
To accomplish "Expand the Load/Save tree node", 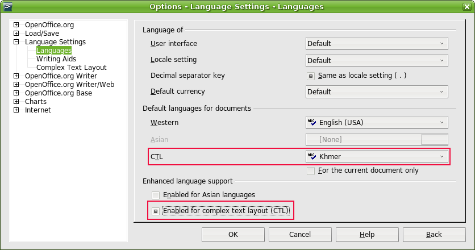I will [16, 33].
